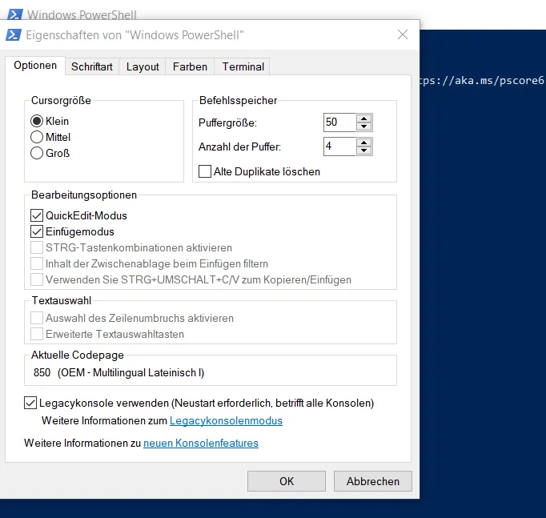
Task: Click into the Anzahl der Puffer field
Action: pos(340,147)
